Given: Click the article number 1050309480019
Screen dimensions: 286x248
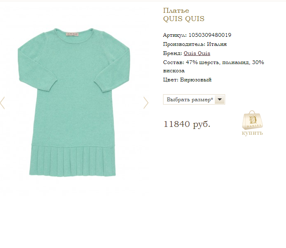Looking at the screenshot, I should [210, 35].
